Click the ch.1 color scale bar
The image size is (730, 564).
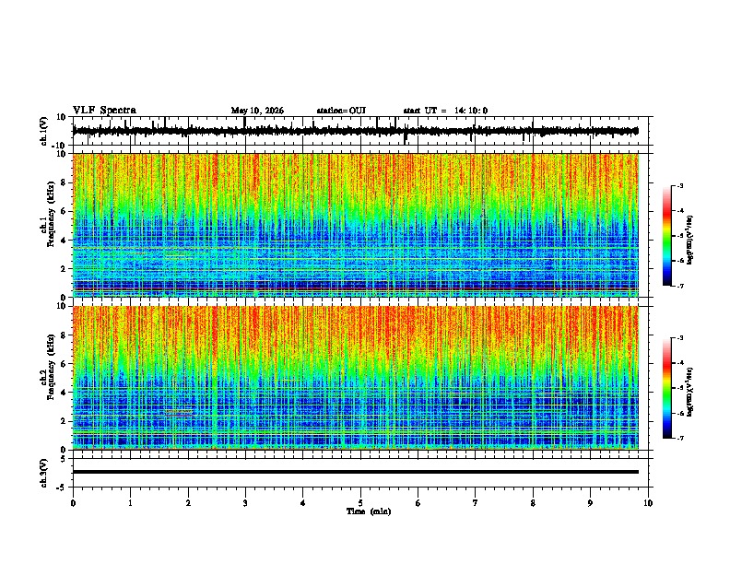(x=667, y=236)
